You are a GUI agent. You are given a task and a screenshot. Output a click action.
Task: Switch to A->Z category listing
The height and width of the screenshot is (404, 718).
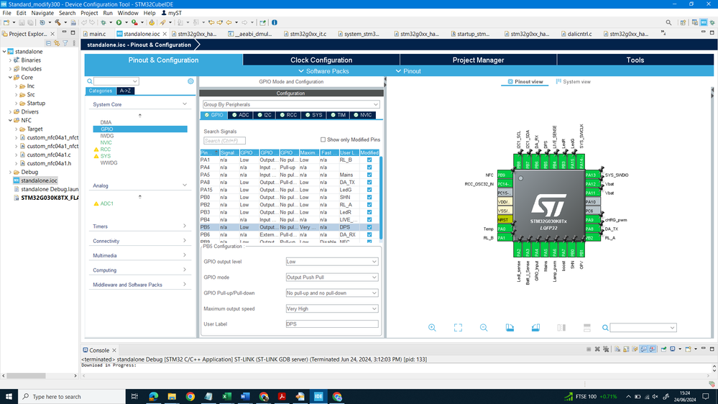[x=125, y=91]
